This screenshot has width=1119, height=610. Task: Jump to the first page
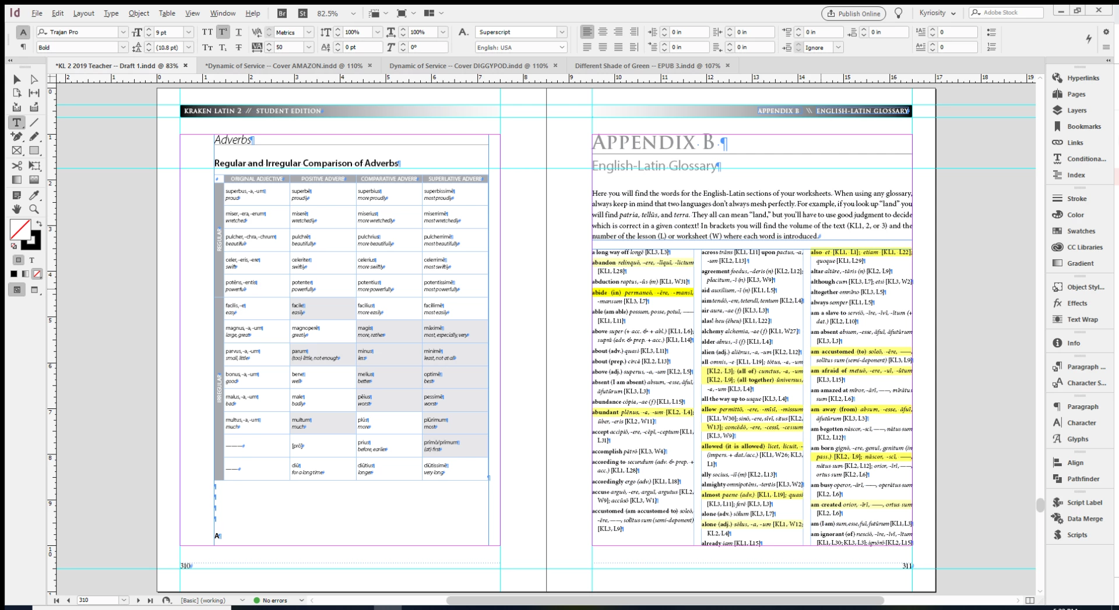coord(57,600)
